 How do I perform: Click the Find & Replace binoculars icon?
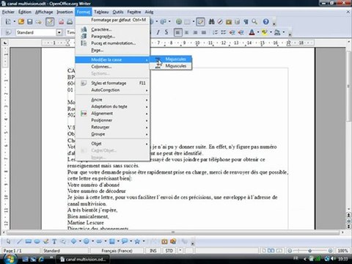tap(212, 22)
